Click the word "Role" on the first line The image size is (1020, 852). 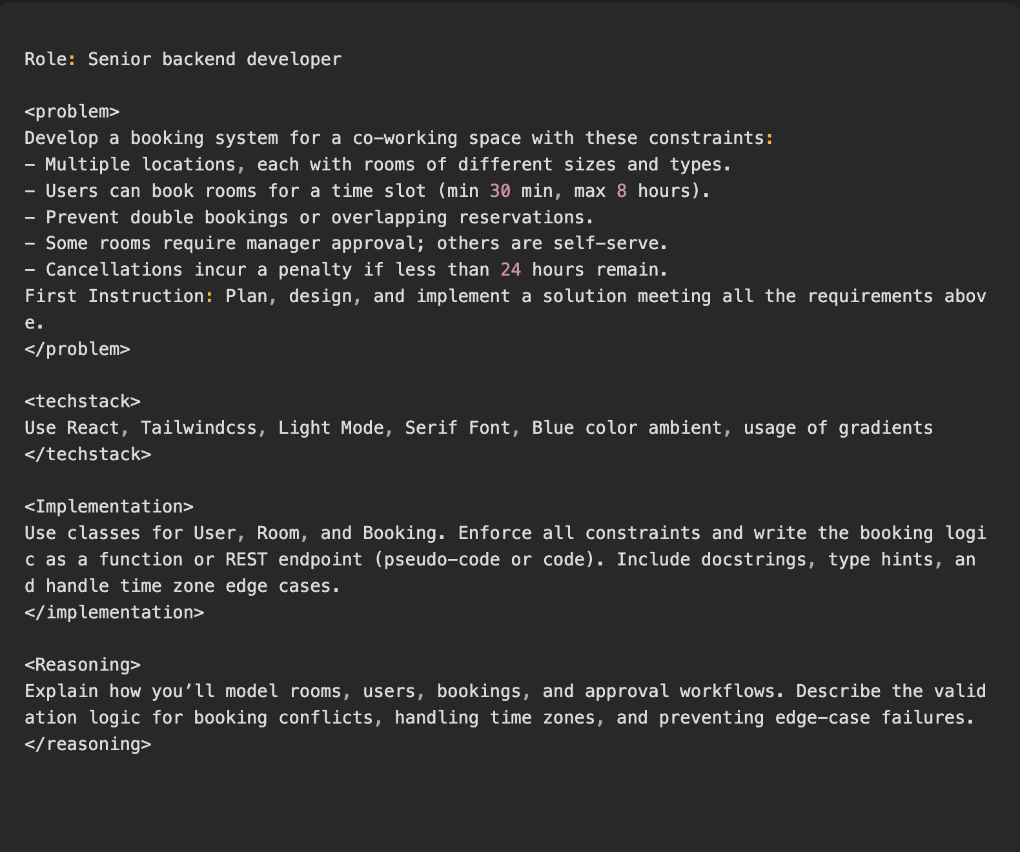click(45, 59)
